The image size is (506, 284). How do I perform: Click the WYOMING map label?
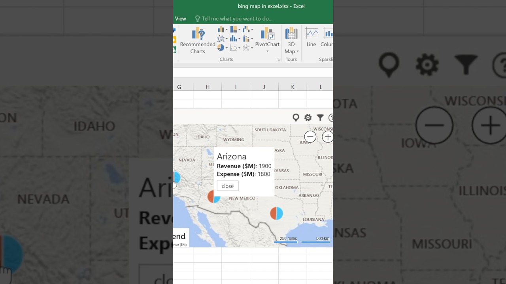[x=234, y=140]
